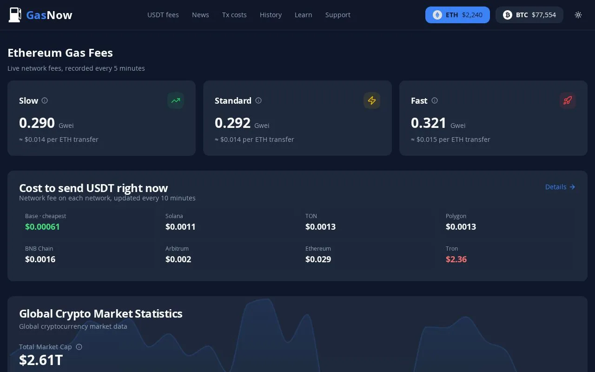
Task: Click the Ethereum USDT fee $0.029
Action: (318, 259)
